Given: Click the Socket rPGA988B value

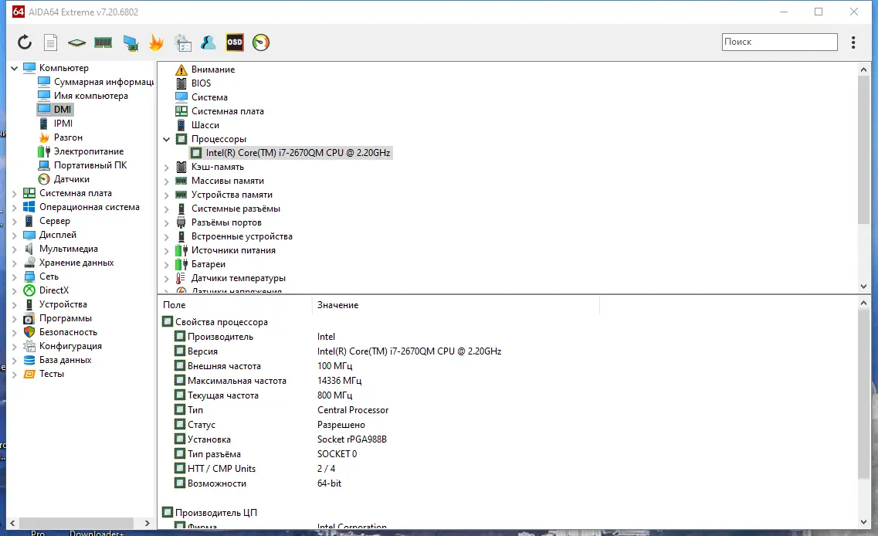Looking at the screenshot, I should coord(351,439).
